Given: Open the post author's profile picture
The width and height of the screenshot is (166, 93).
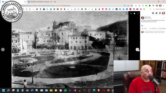Looking at the screenshot, I should (143, 18).
